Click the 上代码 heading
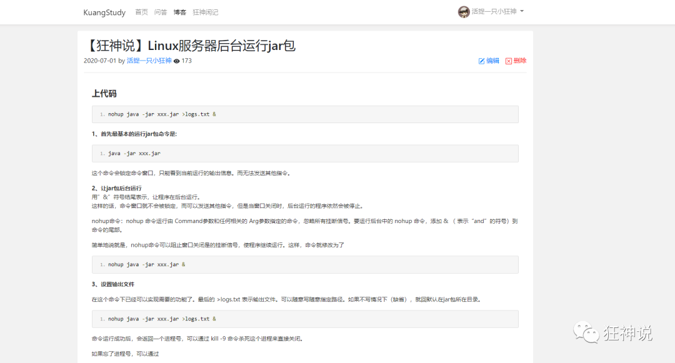The image size is (675, 363). [104, 93]
